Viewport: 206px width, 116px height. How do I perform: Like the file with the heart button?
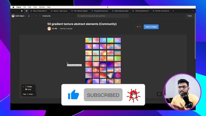(x=138, y=27)
